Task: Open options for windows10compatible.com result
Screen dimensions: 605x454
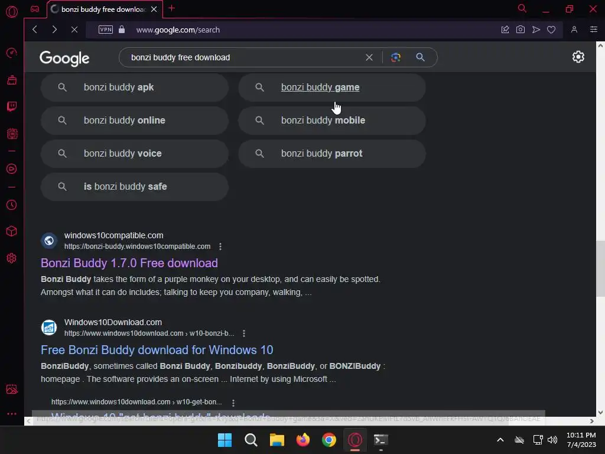Action: 220,247
